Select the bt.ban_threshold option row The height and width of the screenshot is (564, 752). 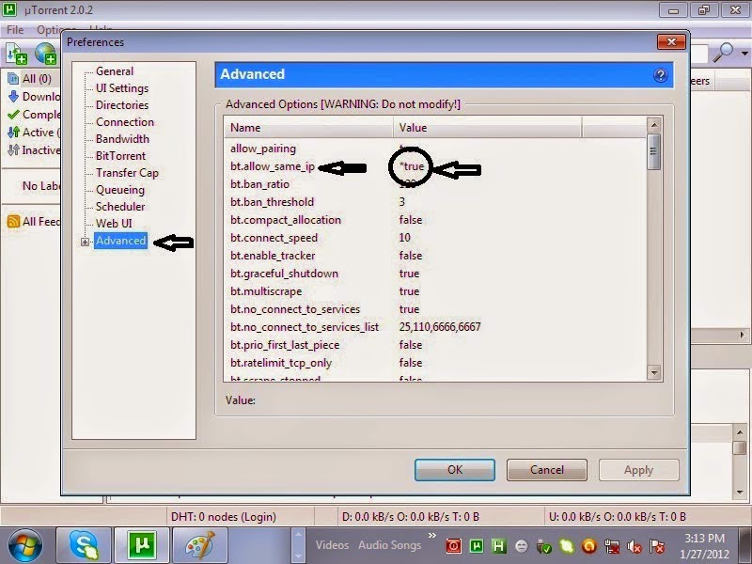[x=435, y=202]
